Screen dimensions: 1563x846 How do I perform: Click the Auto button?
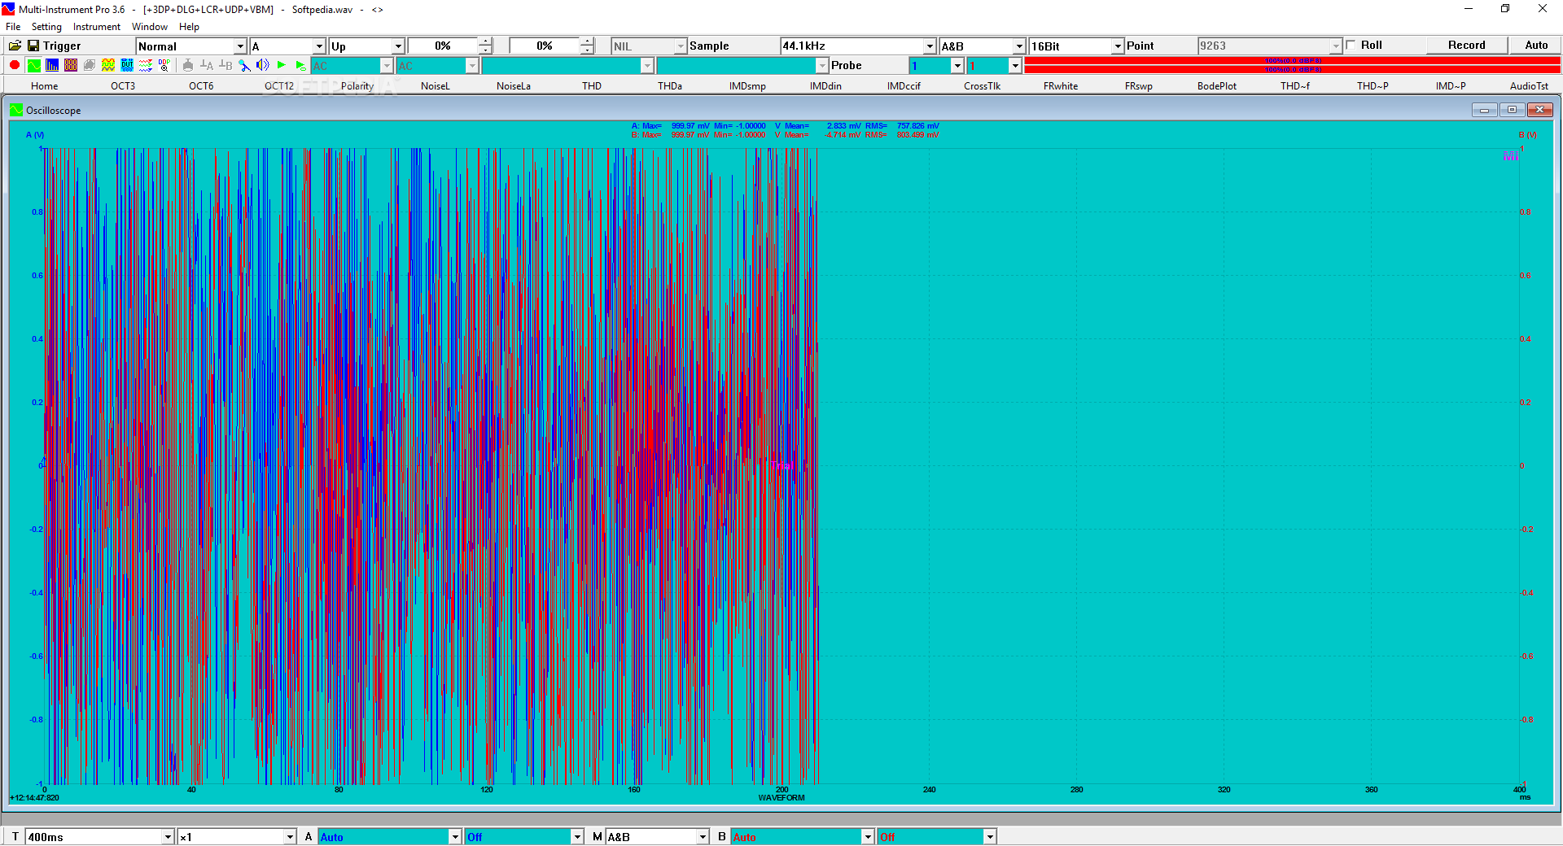tap(1536, 46)
